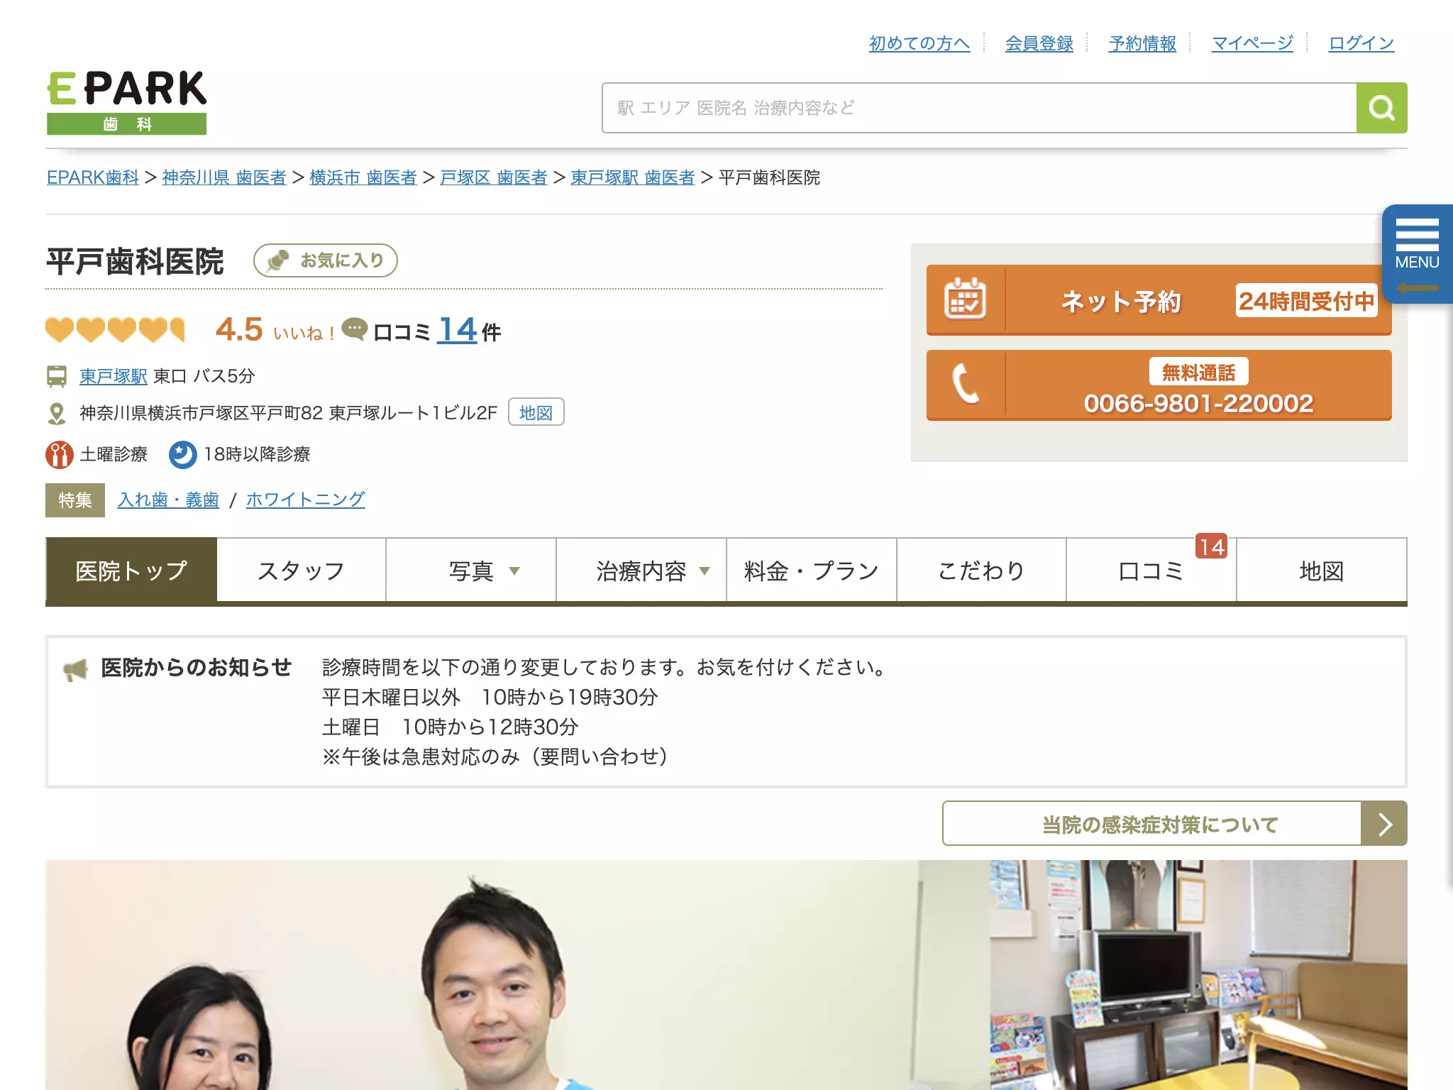Click the bus icon beside 東戸塚駅
This screenshot has width=1453, height=1090.
(x=57, y=376)
